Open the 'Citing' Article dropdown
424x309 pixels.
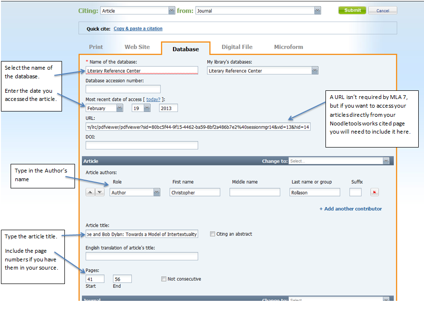[x=137, y=11]
